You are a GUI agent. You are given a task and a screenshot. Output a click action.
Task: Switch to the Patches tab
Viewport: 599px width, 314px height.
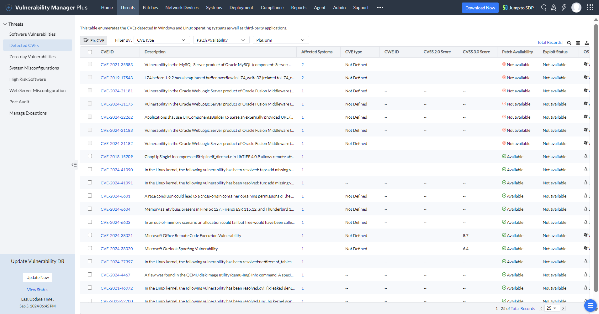150,7
